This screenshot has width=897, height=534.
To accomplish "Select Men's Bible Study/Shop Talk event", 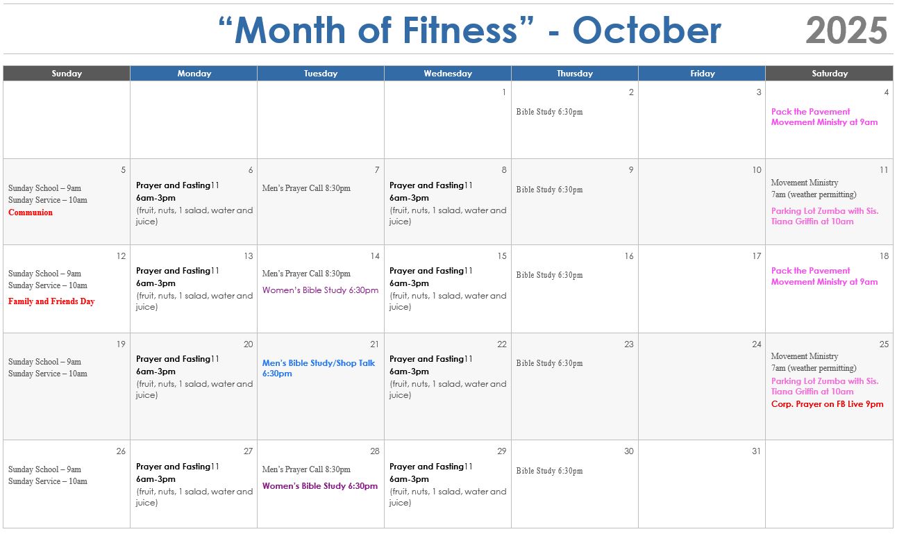I will click(x=319, y=368).
